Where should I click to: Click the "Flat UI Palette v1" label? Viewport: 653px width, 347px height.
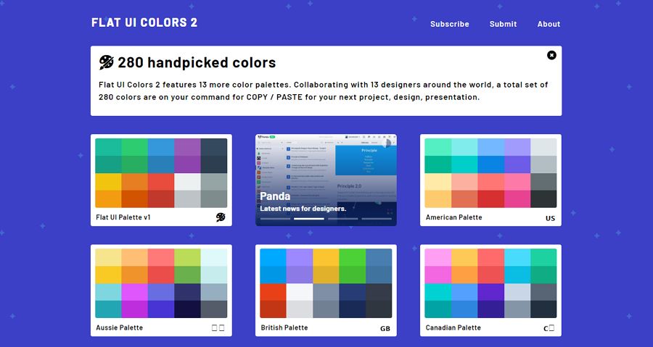123,217
